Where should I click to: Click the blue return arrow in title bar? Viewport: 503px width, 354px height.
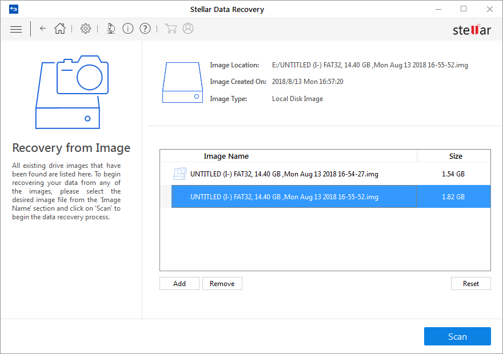[x=14, y=9]
